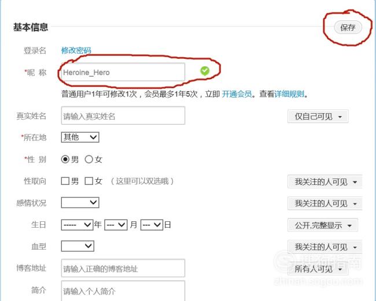
Task: Open 公开,完整显示 birthday visibility dropdown
Action: [x=323, y=225]
